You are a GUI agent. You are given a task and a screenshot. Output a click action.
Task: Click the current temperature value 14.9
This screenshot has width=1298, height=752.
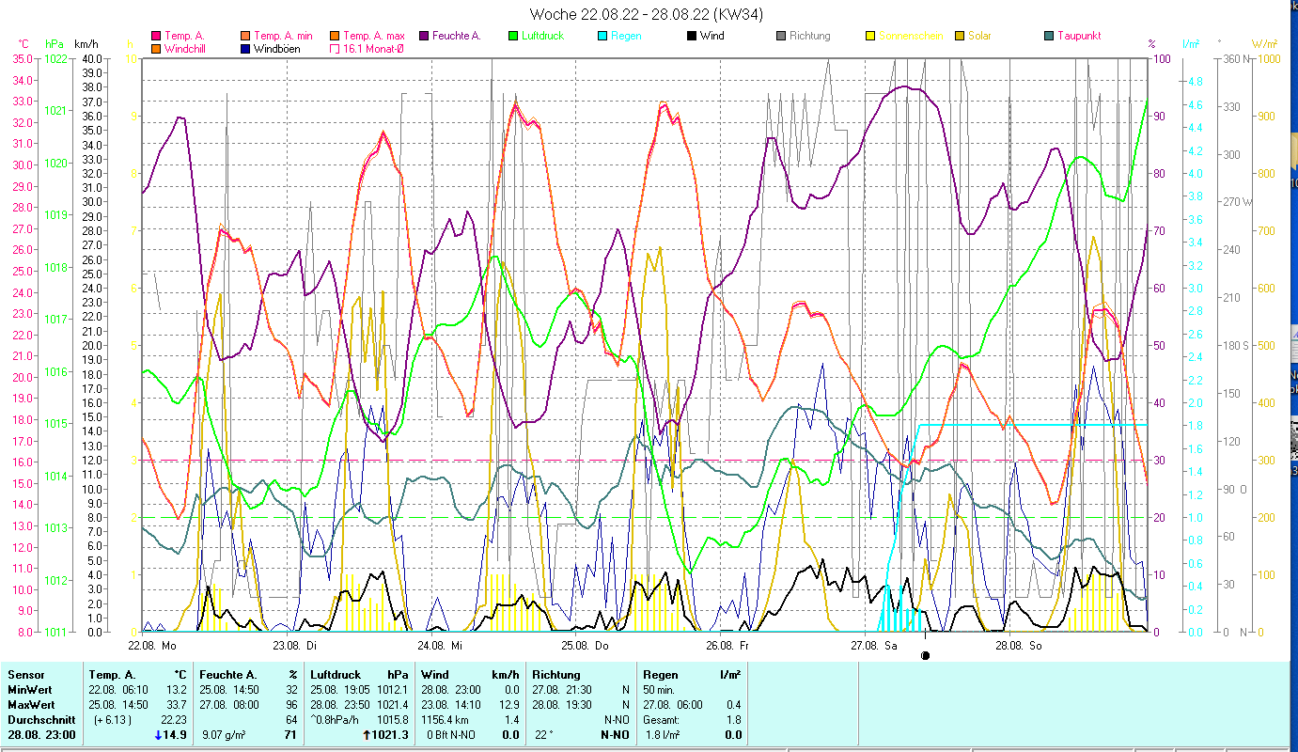(175, 735)
